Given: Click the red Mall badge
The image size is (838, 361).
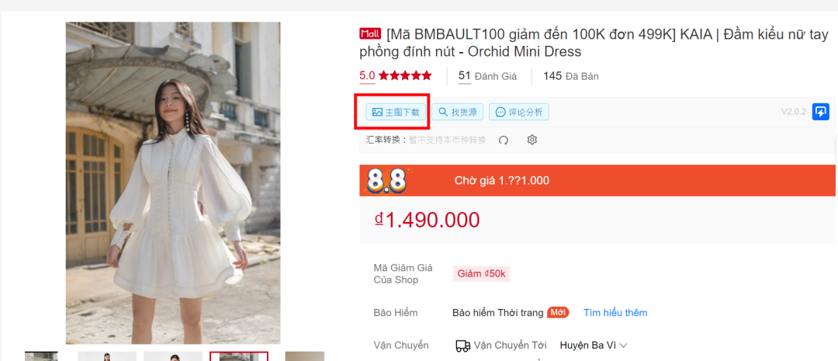Looking at the screenshot, I should [x=370, y=33].
